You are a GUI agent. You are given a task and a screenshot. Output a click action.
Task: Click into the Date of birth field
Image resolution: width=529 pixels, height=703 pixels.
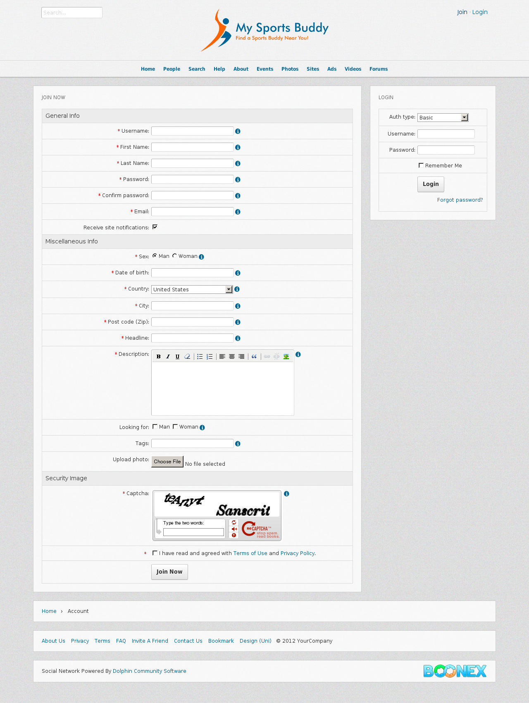[193, 273]
